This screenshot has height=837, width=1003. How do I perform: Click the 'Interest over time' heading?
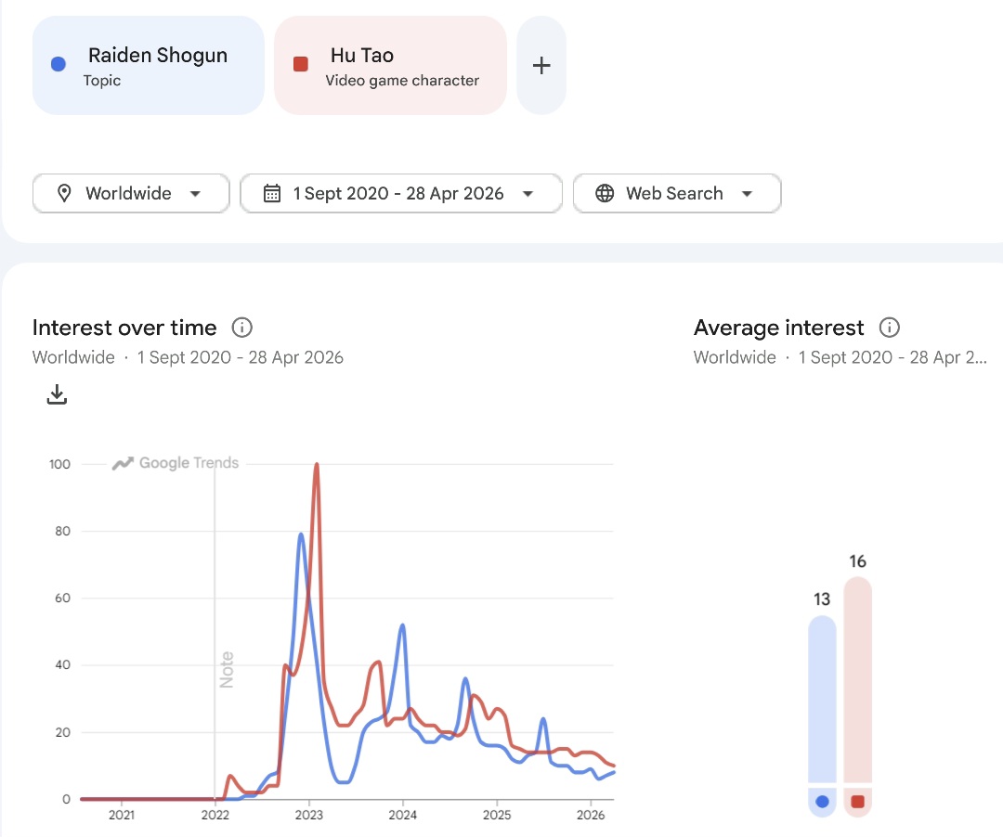124,328
